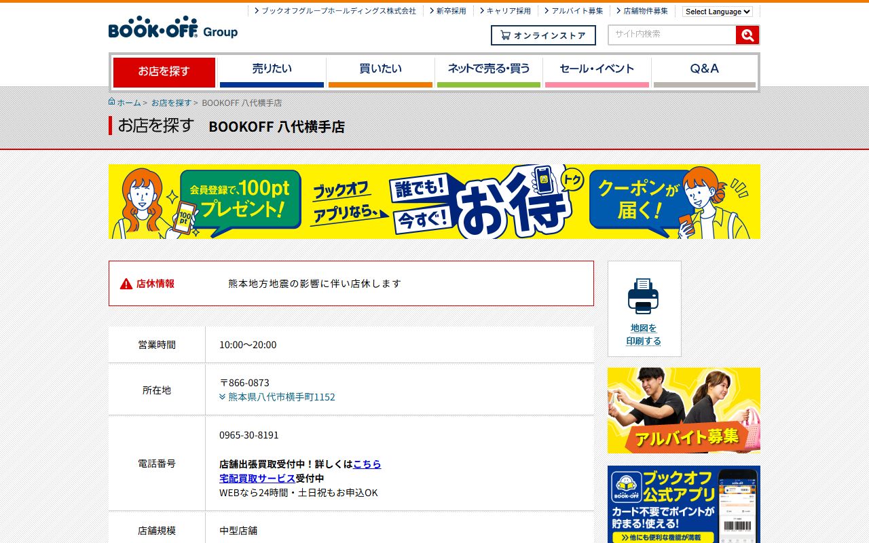Open the オンラインストア cart button

coord(543,35)
